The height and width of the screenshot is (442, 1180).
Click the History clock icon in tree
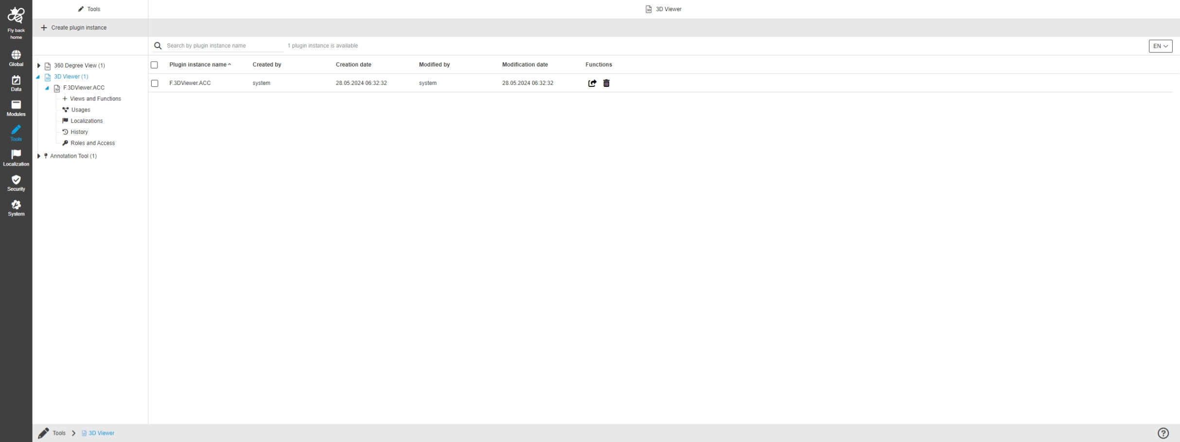click(x=65, y=132)
